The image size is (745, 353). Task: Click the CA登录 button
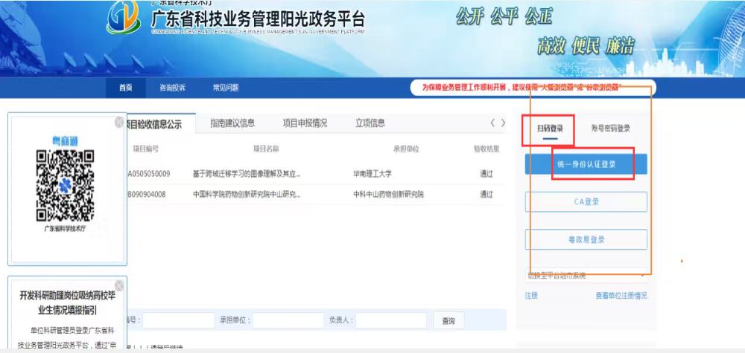coord(586,202)
